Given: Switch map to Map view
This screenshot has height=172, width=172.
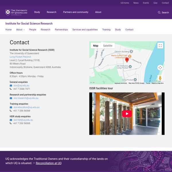Looking at the screenshot, I should (95, 46).
